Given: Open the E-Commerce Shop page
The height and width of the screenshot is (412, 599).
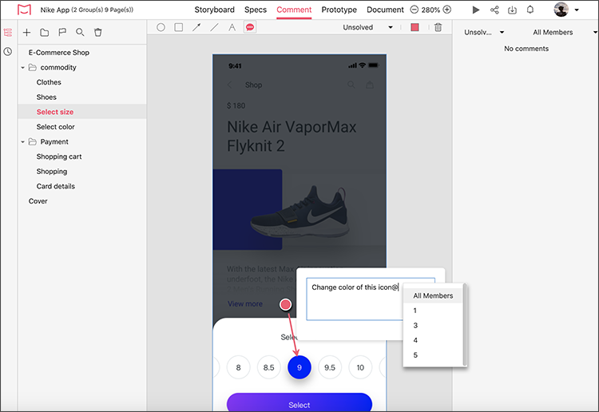Looking at the screenshot, I should [59, 53].
